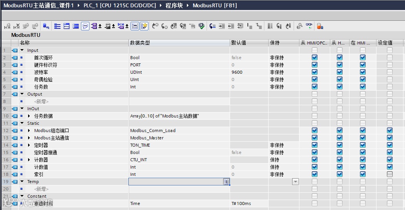The image size is (405, 210).
Task: Click the uncomment lines toolbar icon
Action: [259, 26]
